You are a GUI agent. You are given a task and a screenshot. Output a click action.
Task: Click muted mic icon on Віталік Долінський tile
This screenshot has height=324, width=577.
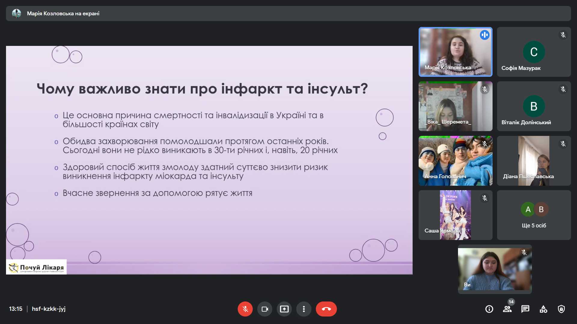[563, 89]
